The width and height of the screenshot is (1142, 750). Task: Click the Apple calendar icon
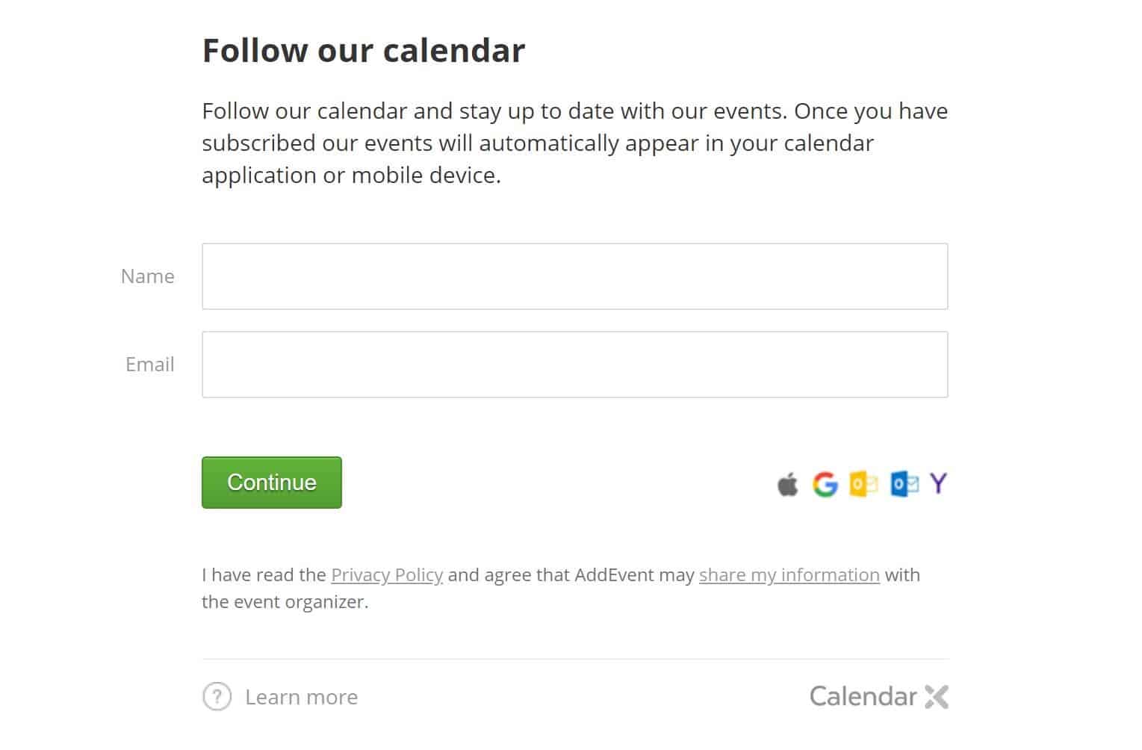(787, 484)
